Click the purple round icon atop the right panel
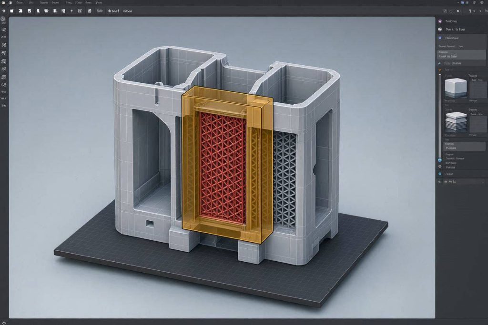This screenshot has width=488, height=325. tap(440, 21)
